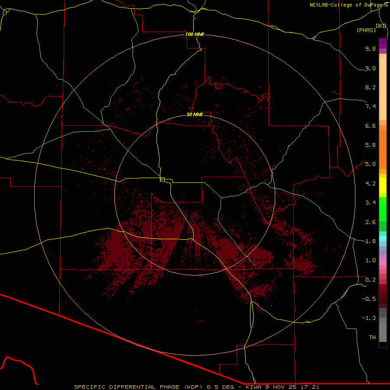Click the 1.8 value on the color scale

(370, 241)
